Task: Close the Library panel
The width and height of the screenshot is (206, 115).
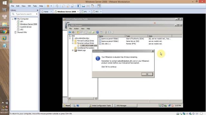Action: (37, 10)
